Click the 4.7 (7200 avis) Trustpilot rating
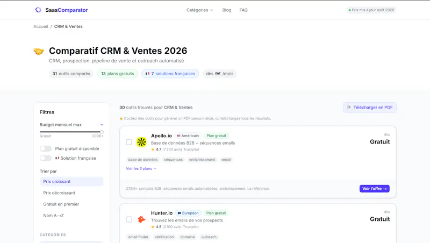 coord(175,149)
